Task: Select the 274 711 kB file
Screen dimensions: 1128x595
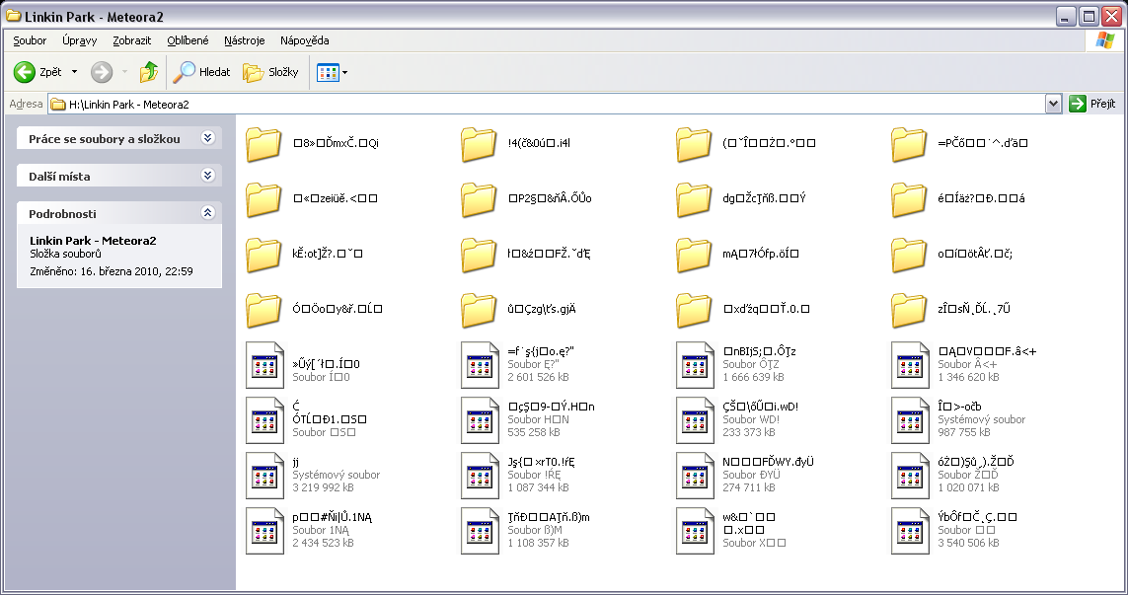Action: point(745,477)
